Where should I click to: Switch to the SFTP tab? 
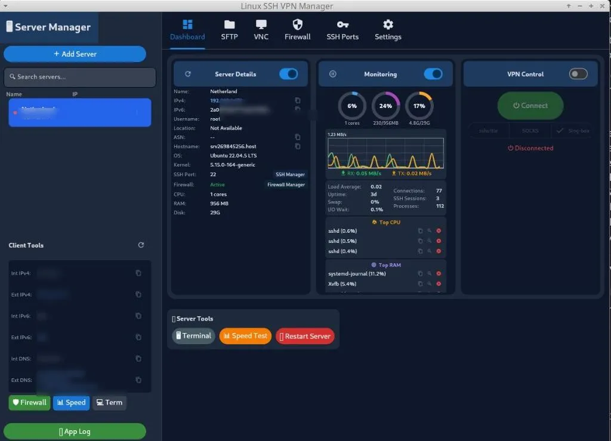(x=229, y=30)
